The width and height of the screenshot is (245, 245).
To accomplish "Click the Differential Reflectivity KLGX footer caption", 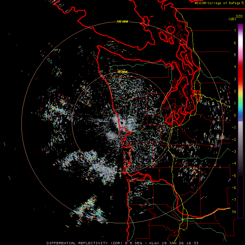I will tap(122, 243).
